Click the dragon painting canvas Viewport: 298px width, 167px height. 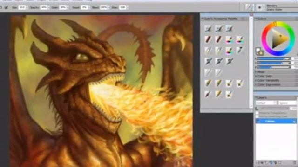tap(102, 91)
